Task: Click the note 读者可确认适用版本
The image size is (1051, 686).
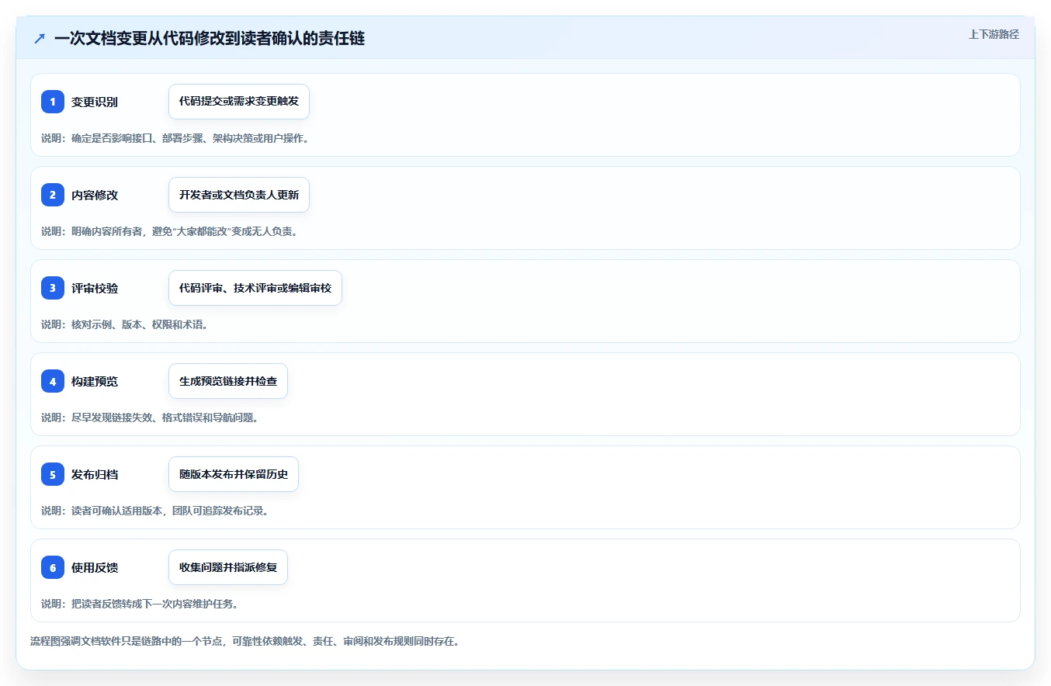Action: click(154, 511)
